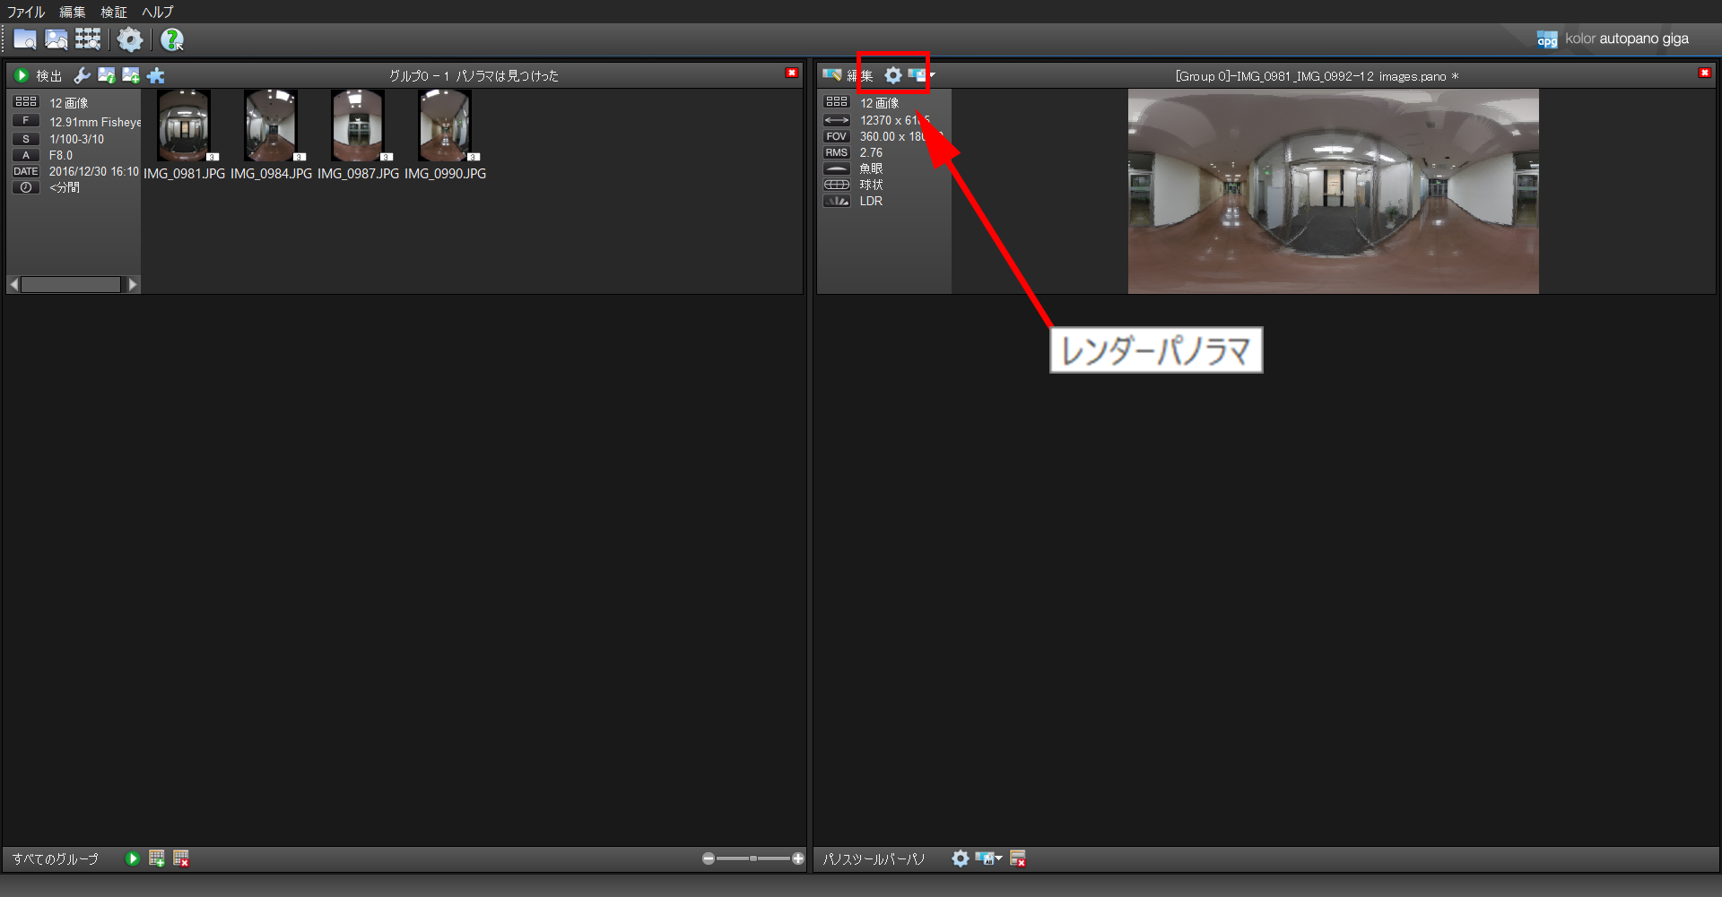1722x897 pixels.
Task: Expand the bottom panorama toolbar dropdown
Action: [998, 858]
